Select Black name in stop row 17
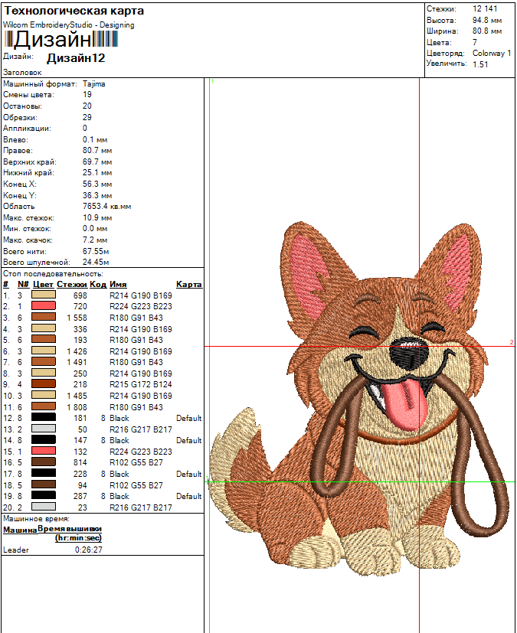The image size is (517, 633). [x=119, y=474]
